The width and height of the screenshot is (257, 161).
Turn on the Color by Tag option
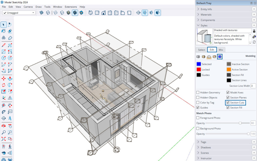point(198,103)
